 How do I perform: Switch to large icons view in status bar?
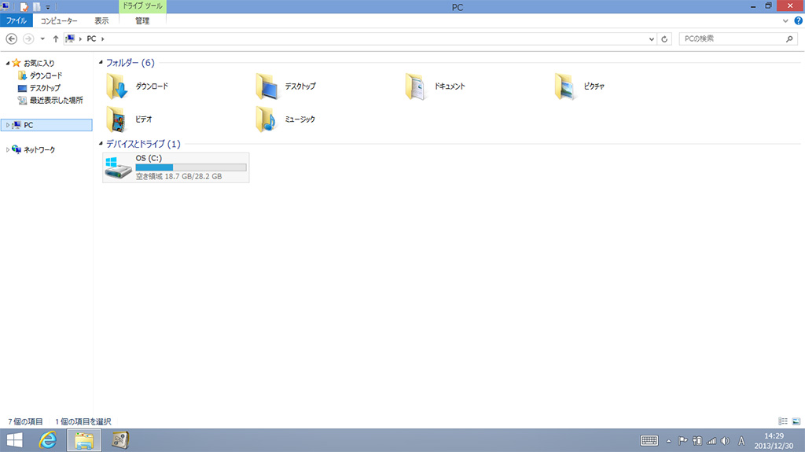tap(796, 421)
